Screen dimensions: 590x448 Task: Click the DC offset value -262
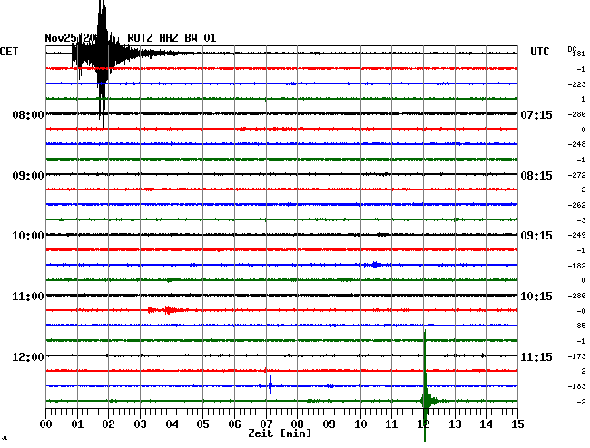(576, 205)
